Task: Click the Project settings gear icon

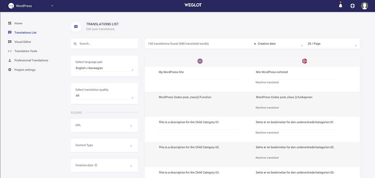Action: 10,70
